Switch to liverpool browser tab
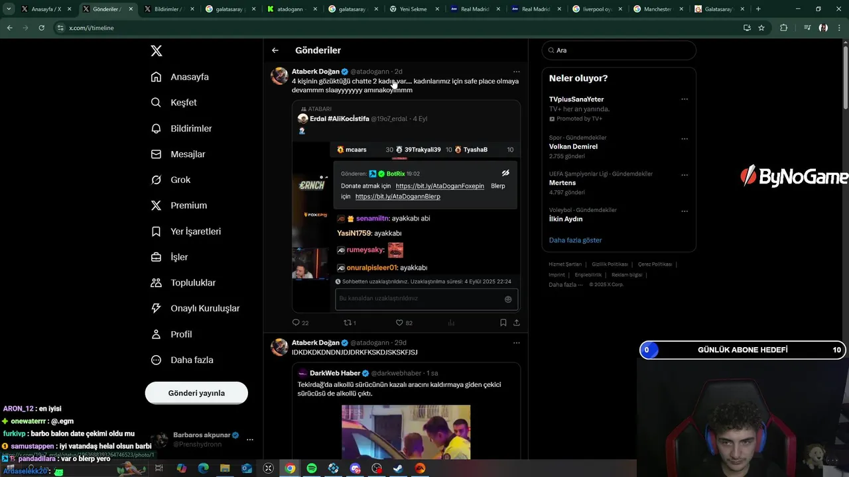 (596, 9)
